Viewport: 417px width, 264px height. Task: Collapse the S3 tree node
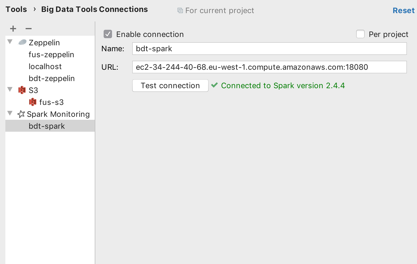(10, 89)
